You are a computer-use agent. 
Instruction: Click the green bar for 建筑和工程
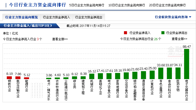tap(83, 78)
